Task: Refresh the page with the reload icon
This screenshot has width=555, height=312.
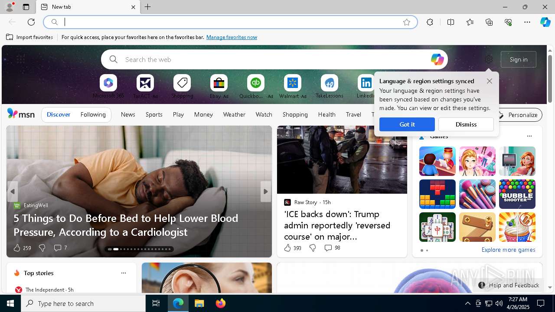Action: click(x=31, y=22)
